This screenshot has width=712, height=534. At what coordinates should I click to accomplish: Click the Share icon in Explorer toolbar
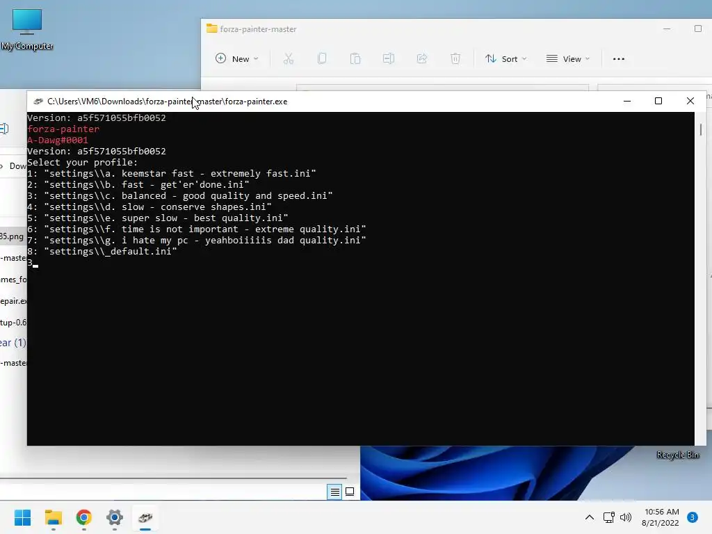(x=422, y=58)
